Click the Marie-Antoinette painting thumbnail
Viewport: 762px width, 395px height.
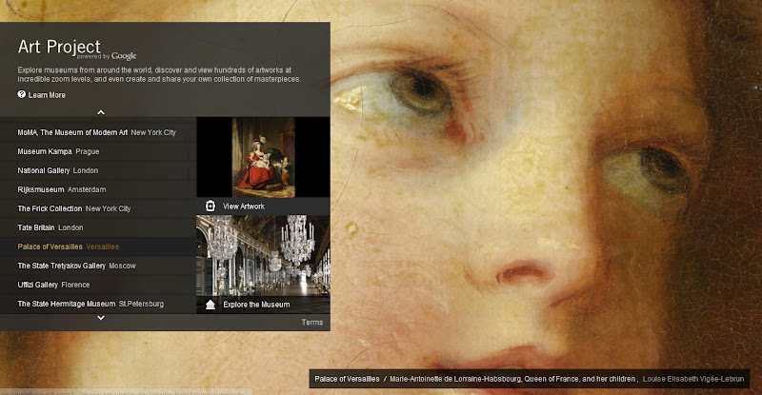[264, 157]
